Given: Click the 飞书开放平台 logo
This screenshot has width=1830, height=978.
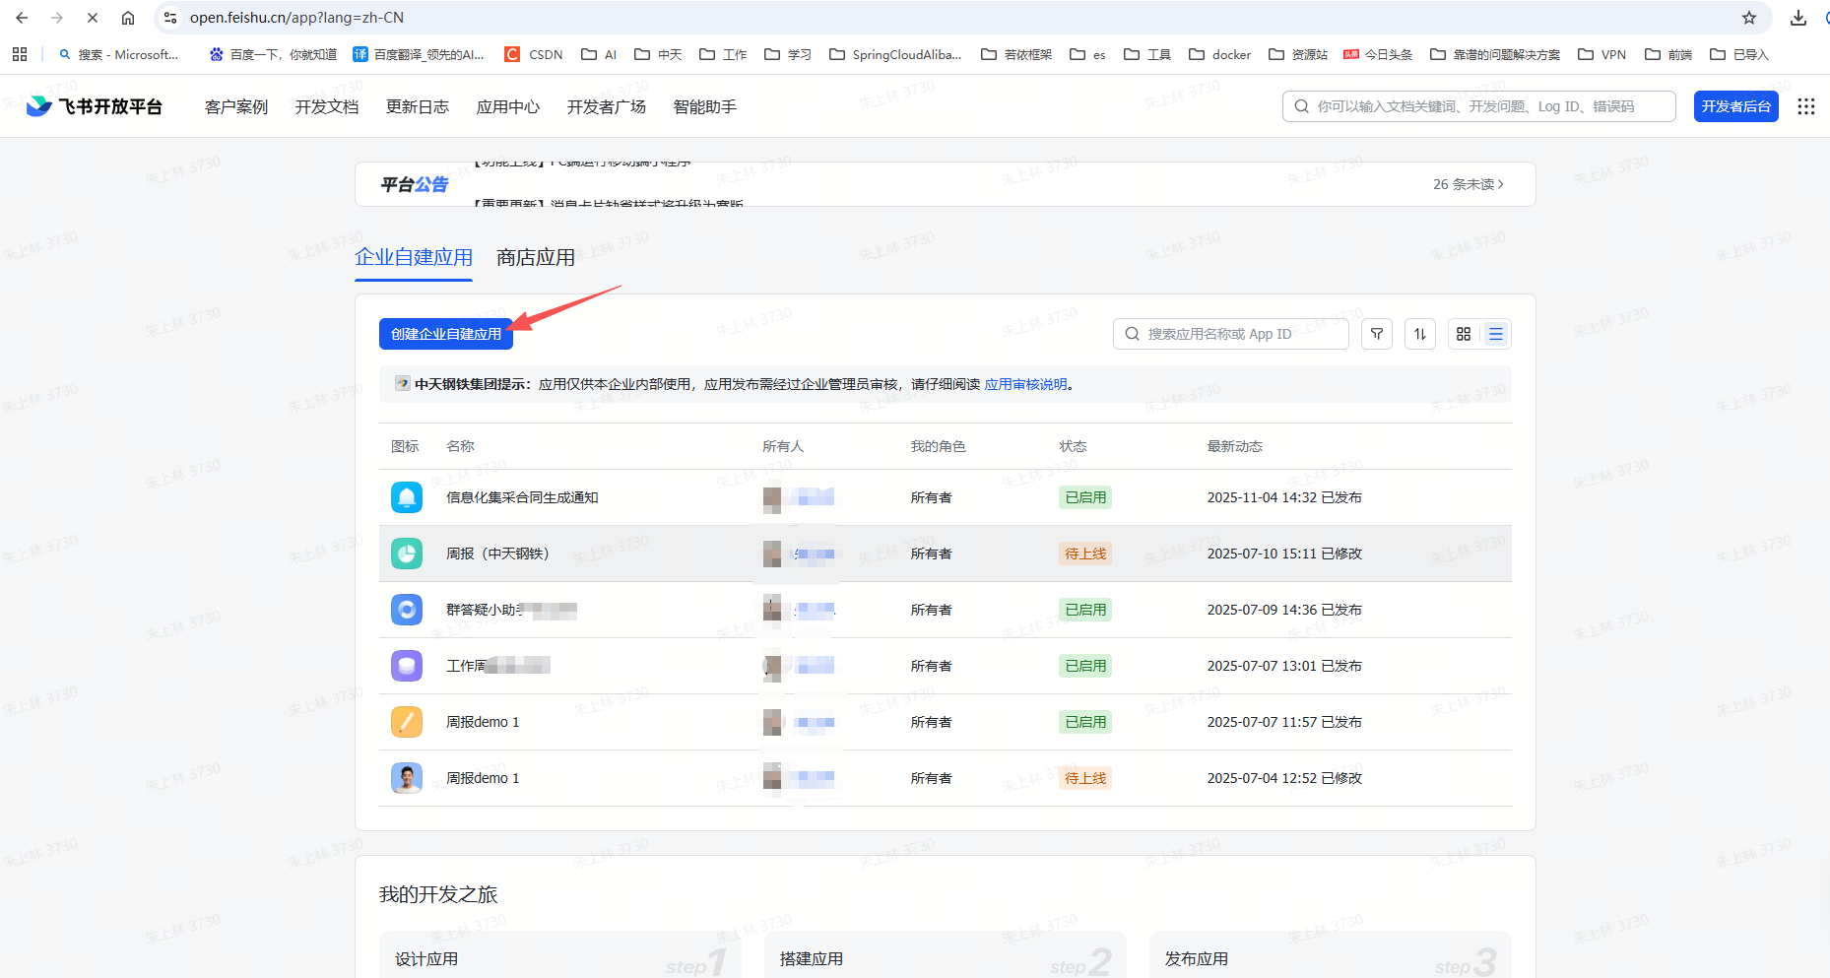Looking at the screenshot, I should point(95,105).
